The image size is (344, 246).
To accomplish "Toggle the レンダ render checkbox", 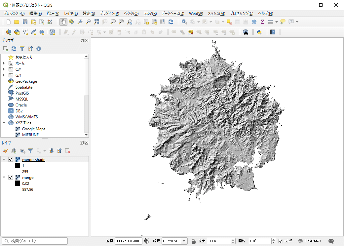I will (x=281, y=241).
